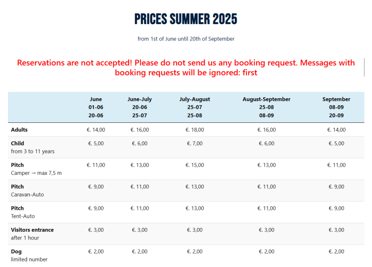Select the Child price €7,00 cell

pos(195,143)
